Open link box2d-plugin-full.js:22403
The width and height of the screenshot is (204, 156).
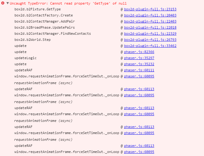click(150, 21)
